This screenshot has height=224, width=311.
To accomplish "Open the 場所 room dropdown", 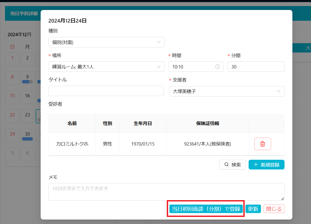I will coord(106,67).
